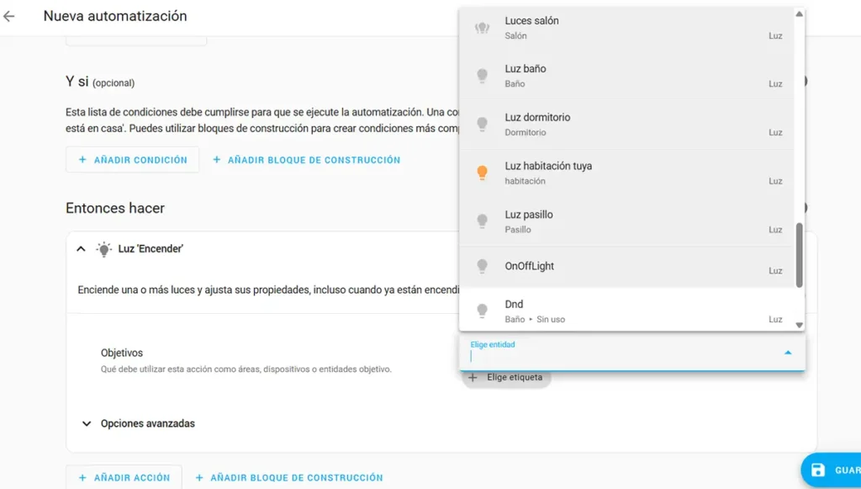Click the Luz dormitorio bulb icon
This screenshot has width=861, height=489.
click(482, 125)
